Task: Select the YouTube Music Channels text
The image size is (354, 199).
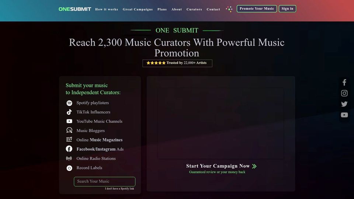Action: (x=99, y=121)
